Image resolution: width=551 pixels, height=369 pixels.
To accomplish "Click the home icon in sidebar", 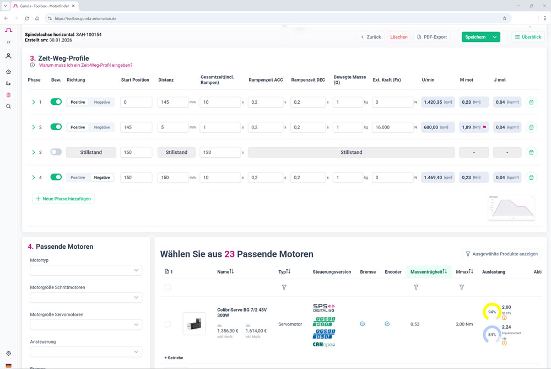I will click(8, 72).
